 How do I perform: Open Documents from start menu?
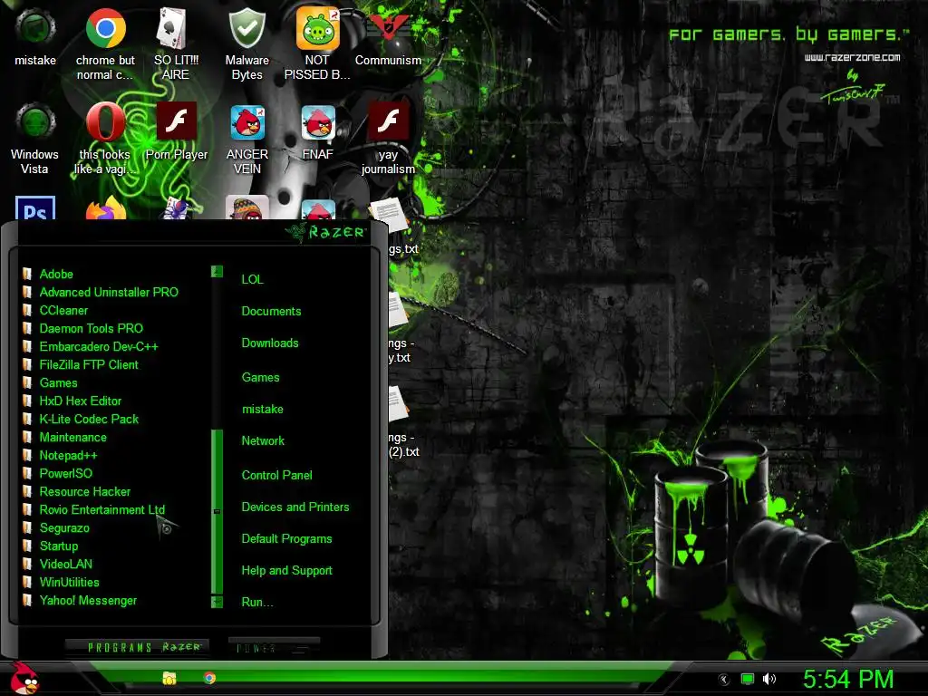(271, 312)
